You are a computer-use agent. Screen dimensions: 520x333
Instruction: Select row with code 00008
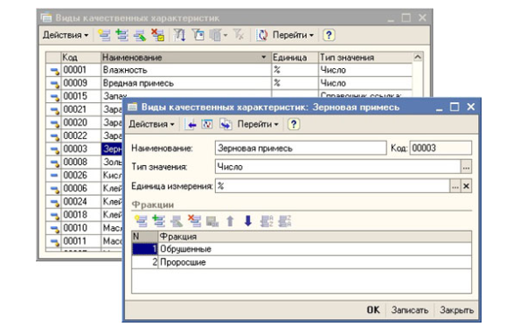click(x=85, y=163)
